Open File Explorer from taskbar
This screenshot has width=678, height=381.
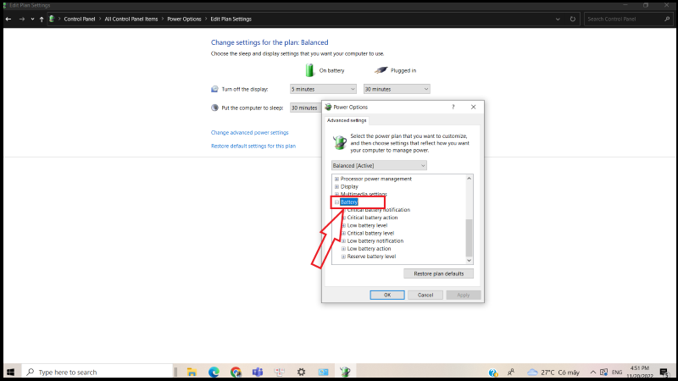(192, 372)
